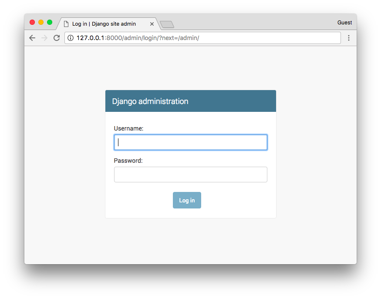Click the red close traffic light button
This screenshot has height=299, width=381.
[x=32, y=22]
